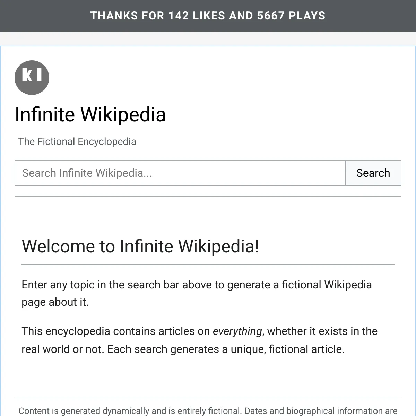Click the circular KI logo icon
416x416 pixels.
point(32,77)
